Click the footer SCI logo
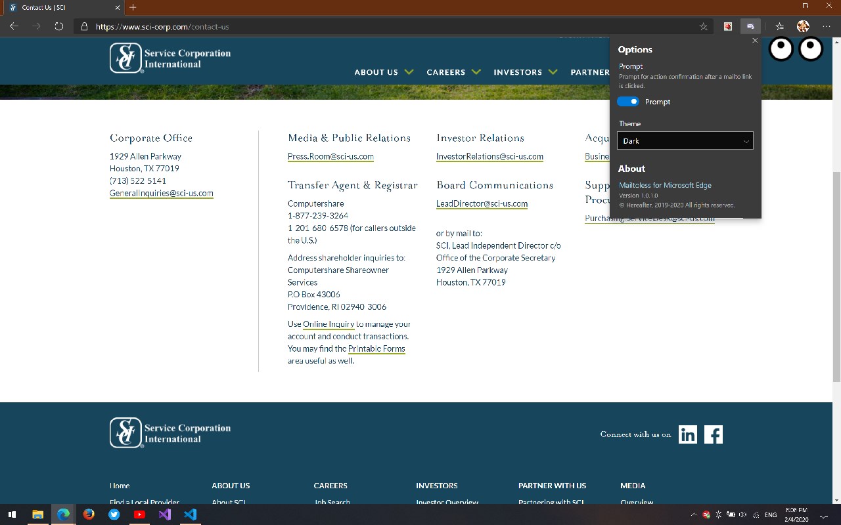The width and height of the screenshot is (841, 525). click(170, 433)
